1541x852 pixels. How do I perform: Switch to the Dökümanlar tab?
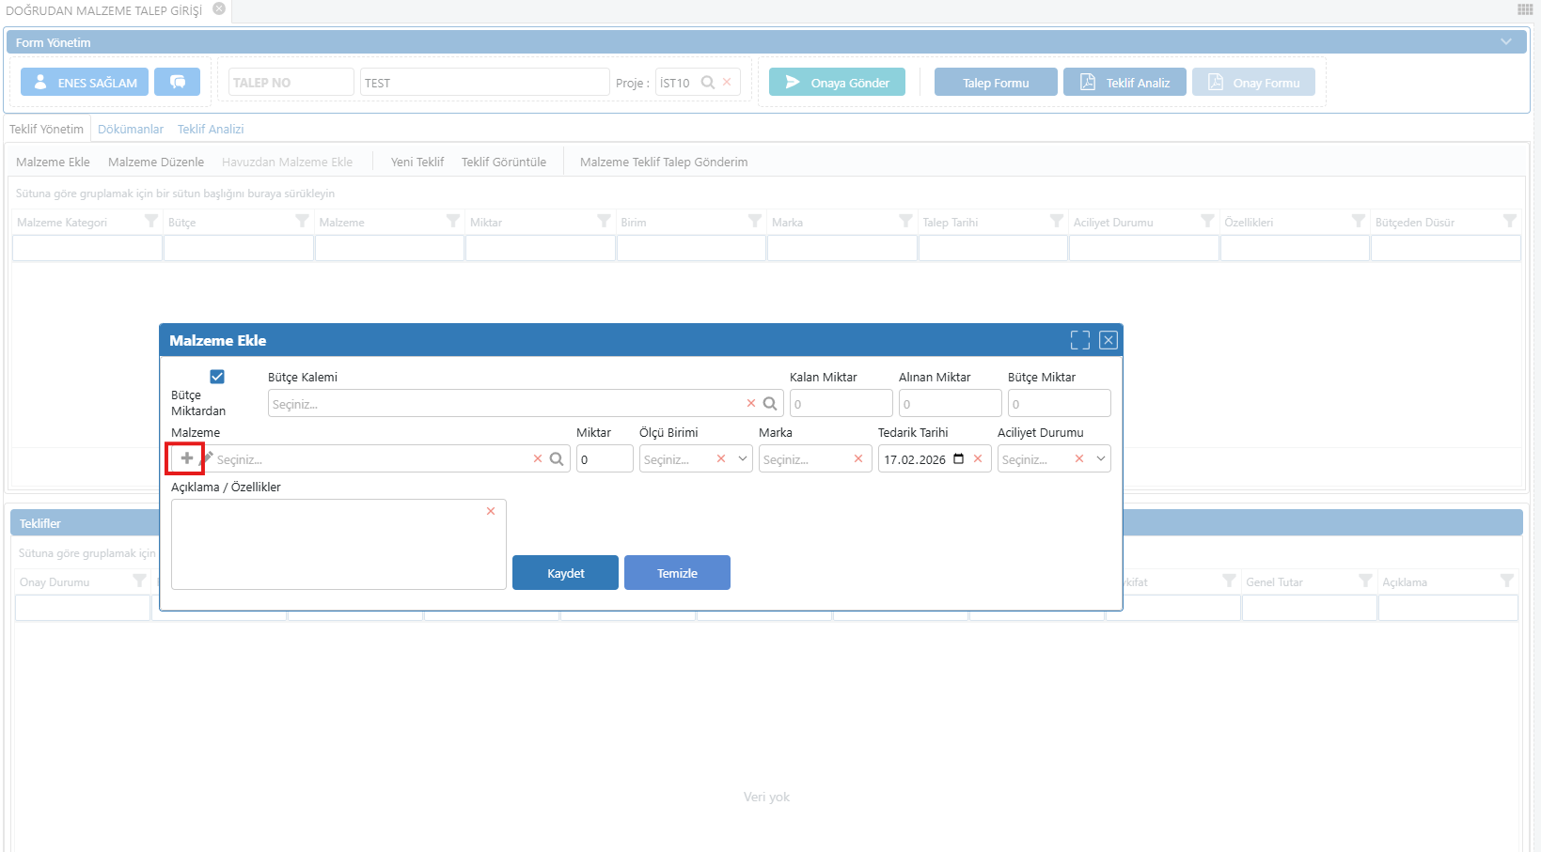(131, 130)
